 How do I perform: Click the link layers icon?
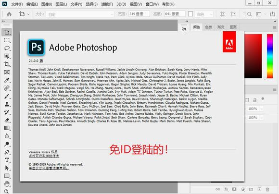click(x=217, y=189)
